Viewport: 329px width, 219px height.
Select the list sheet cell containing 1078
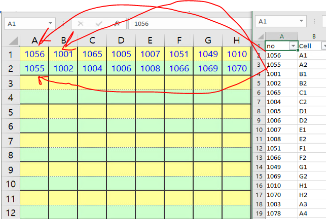click(x=281, y=213)
